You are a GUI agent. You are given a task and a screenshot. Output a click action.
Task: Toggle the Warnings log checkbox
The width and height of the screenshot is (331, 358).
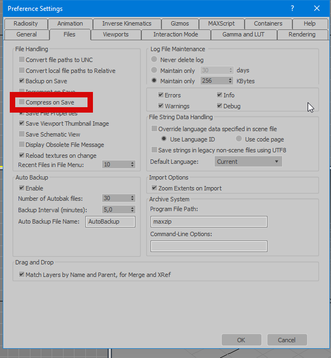(x=161, y=106)
